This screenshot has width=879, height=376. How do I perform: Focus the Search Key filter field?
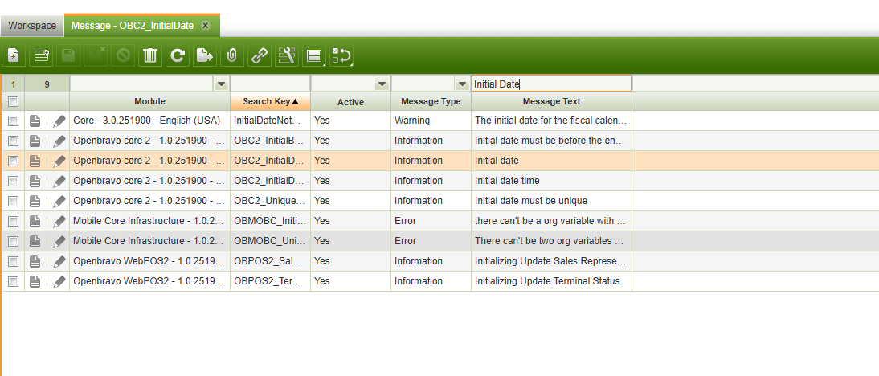point(270,84)
